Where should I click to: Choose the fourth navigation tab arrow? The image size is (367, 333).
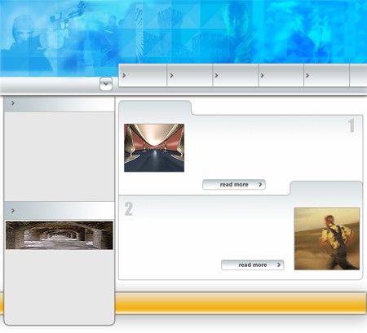point(262,76)
